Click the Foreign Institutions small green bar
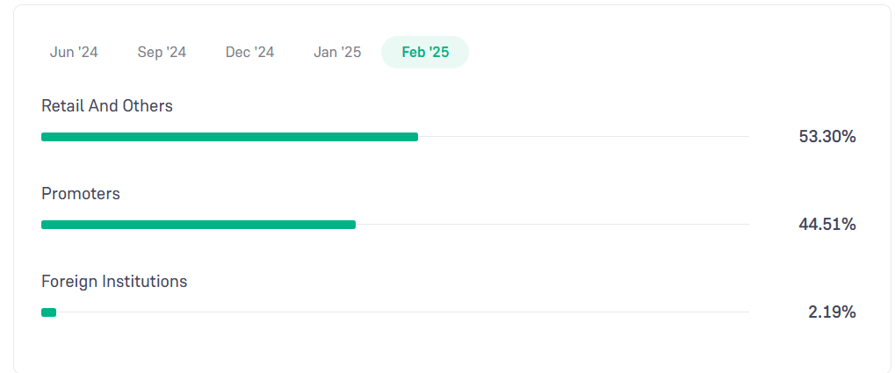 [x=48, y=312]
